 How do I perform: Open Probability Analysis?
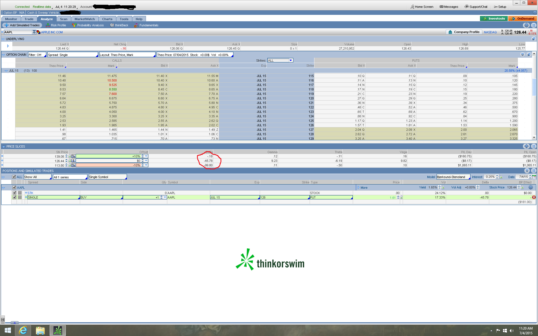pyautogui.click(x=88, y=25)
